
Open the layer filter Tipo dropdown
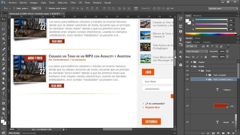point(192,46)
